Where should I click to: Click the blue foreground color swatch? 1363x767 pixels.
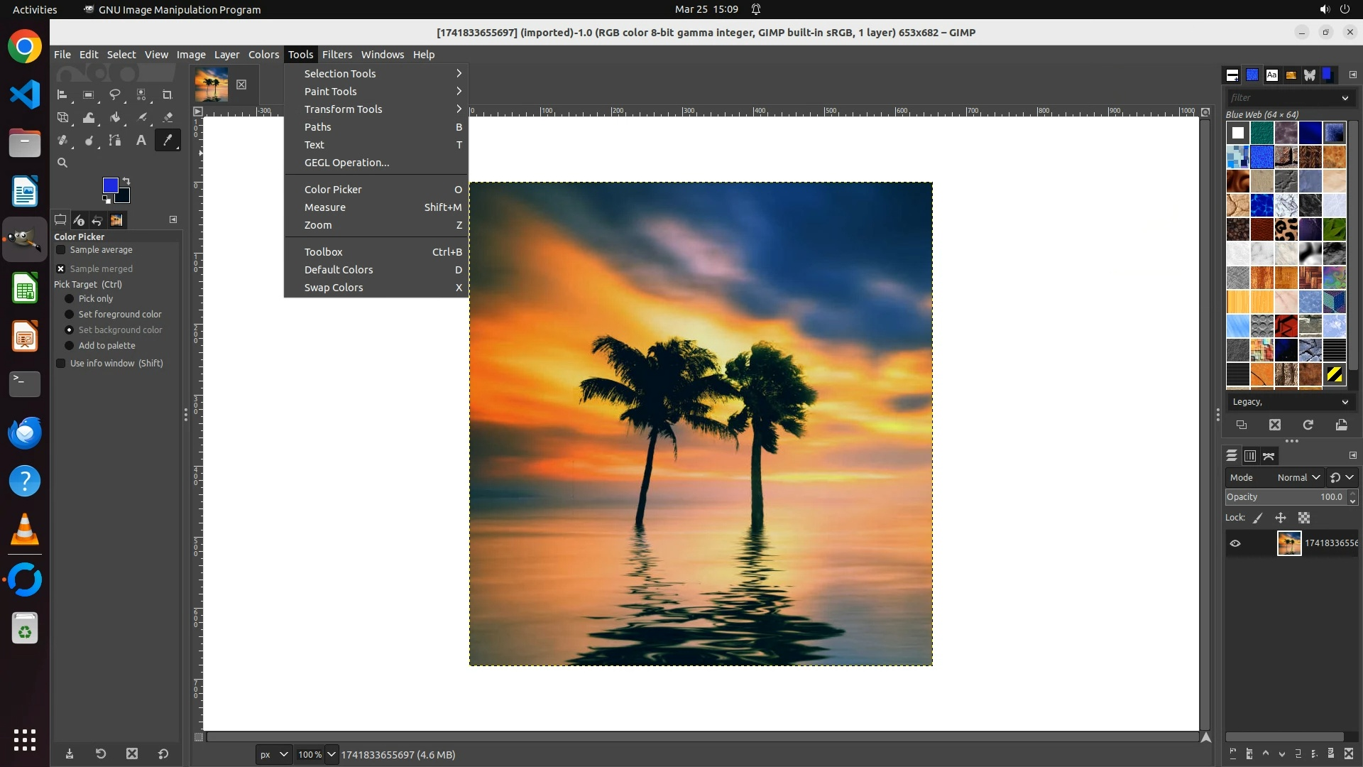click(x=110, y=186)
